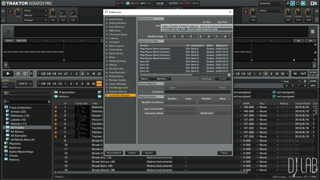Viewport: 320px width, 180px height.
Task: Toggle the fullscreen layout icon in header
Action: click(x=303, y=3)
